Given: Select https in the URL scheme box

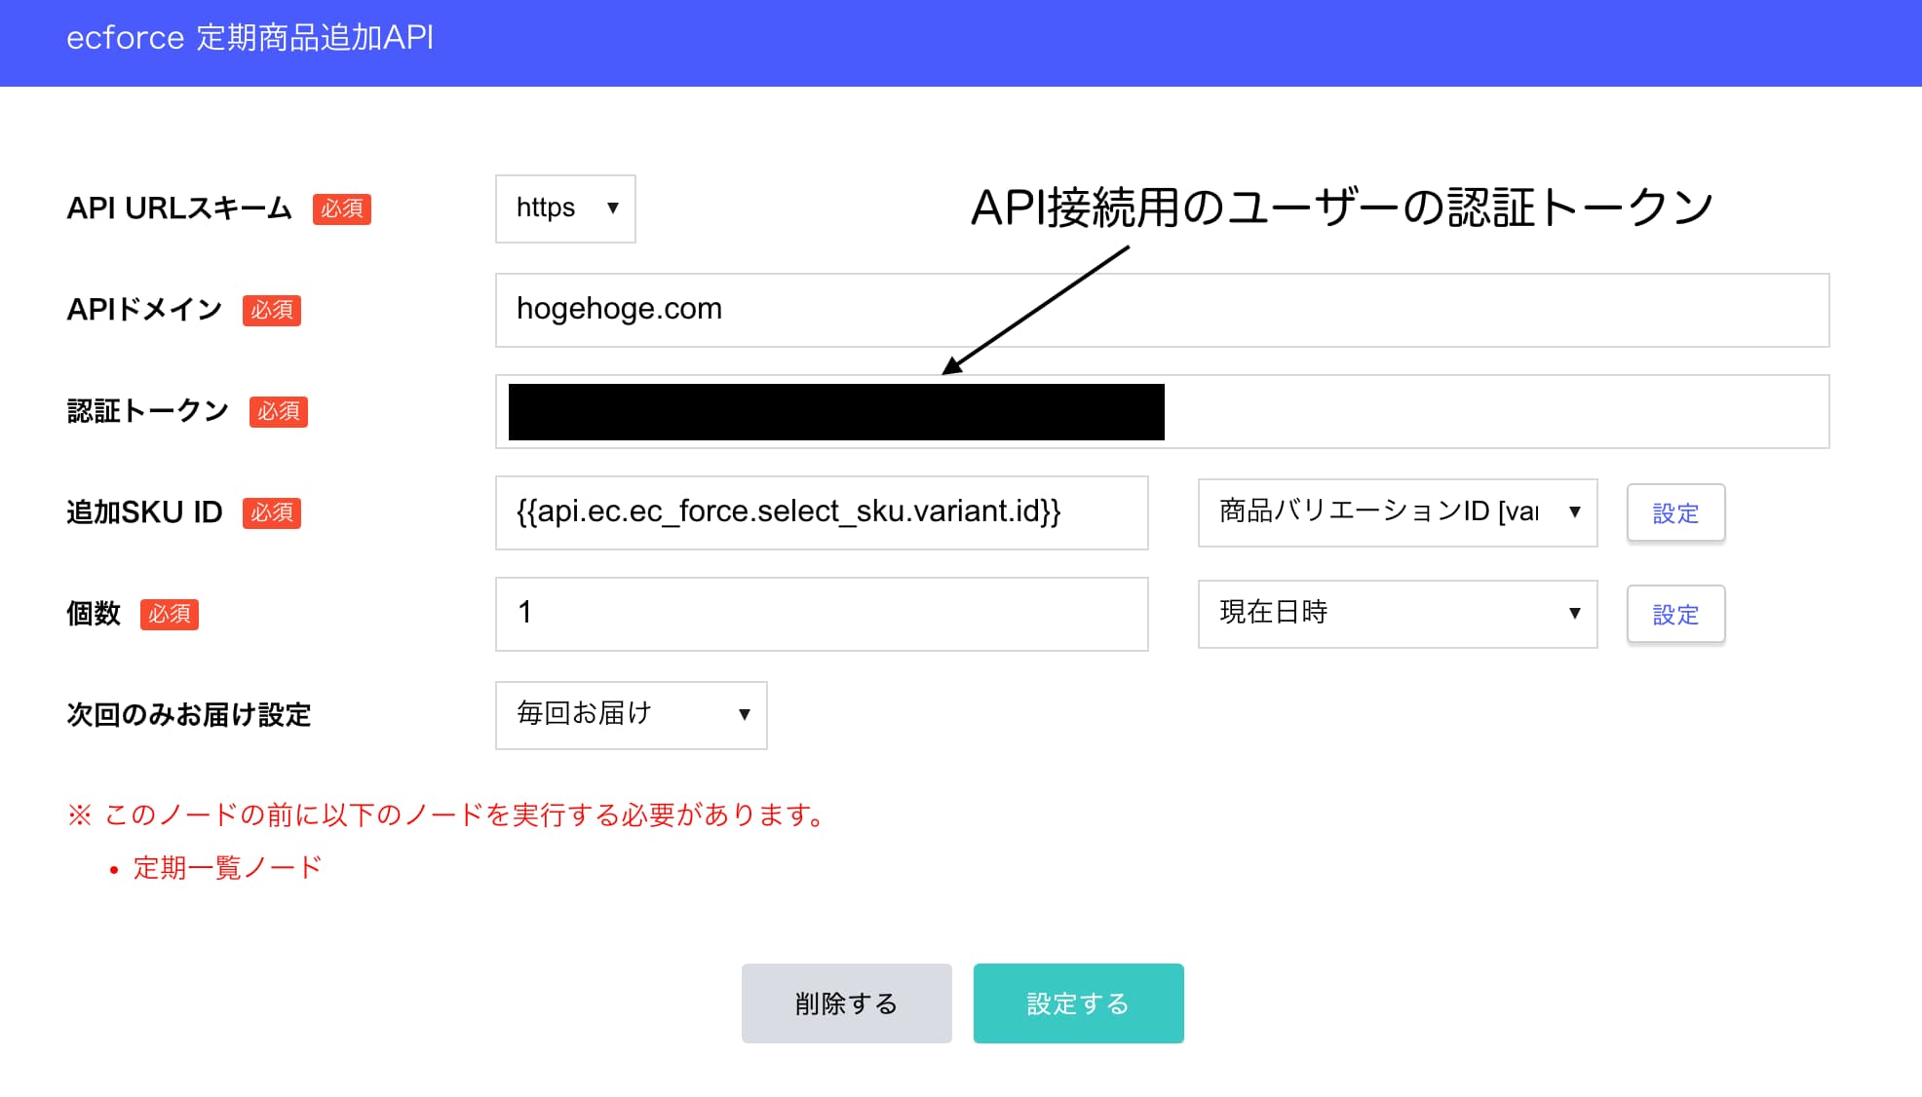Looking at the screenshot, I should pos(546,208).
